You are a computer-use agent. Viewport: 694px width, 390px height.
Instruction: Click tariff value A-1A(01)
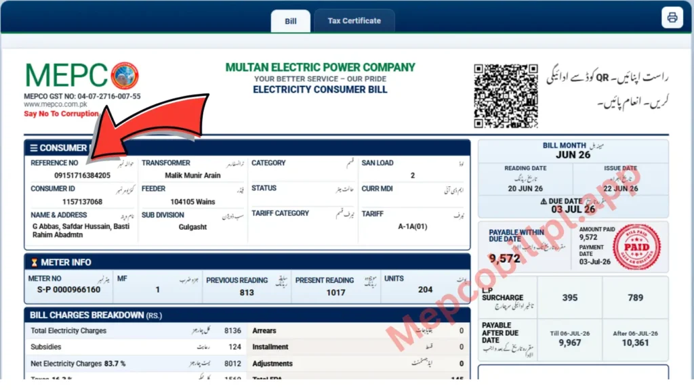point(413,226)
